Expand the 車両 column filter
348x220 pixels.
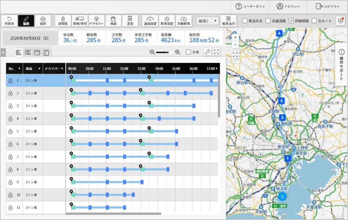pyautogui.click(x=39, y=69)
